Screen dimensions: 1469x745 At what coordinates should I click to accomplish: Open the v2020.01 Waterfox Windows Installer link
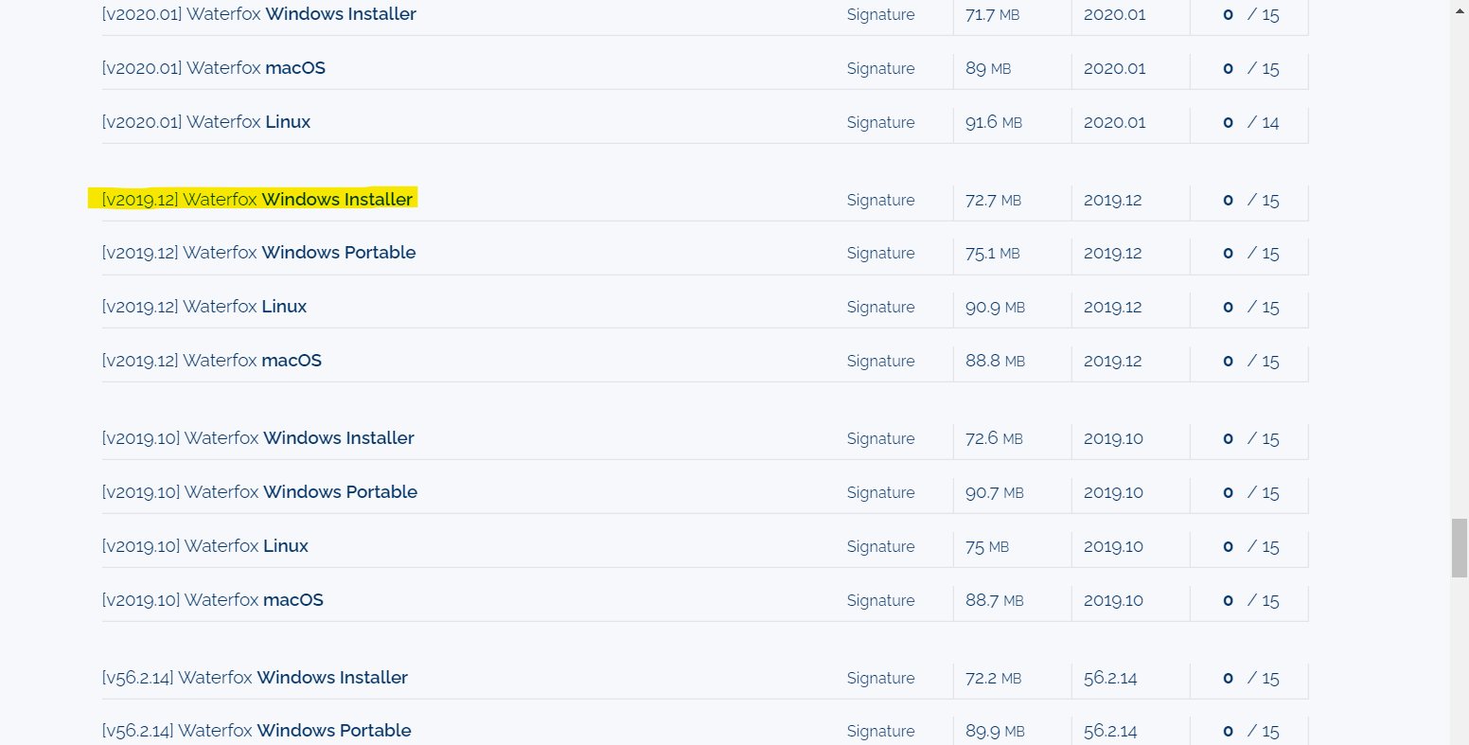pos(258,14)
